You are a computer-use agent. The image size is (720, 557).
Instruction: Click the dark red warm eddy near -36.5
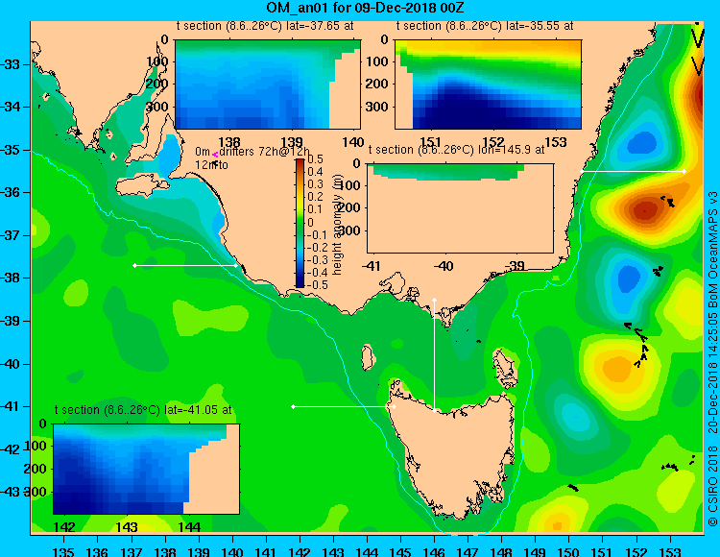[645, 210]
